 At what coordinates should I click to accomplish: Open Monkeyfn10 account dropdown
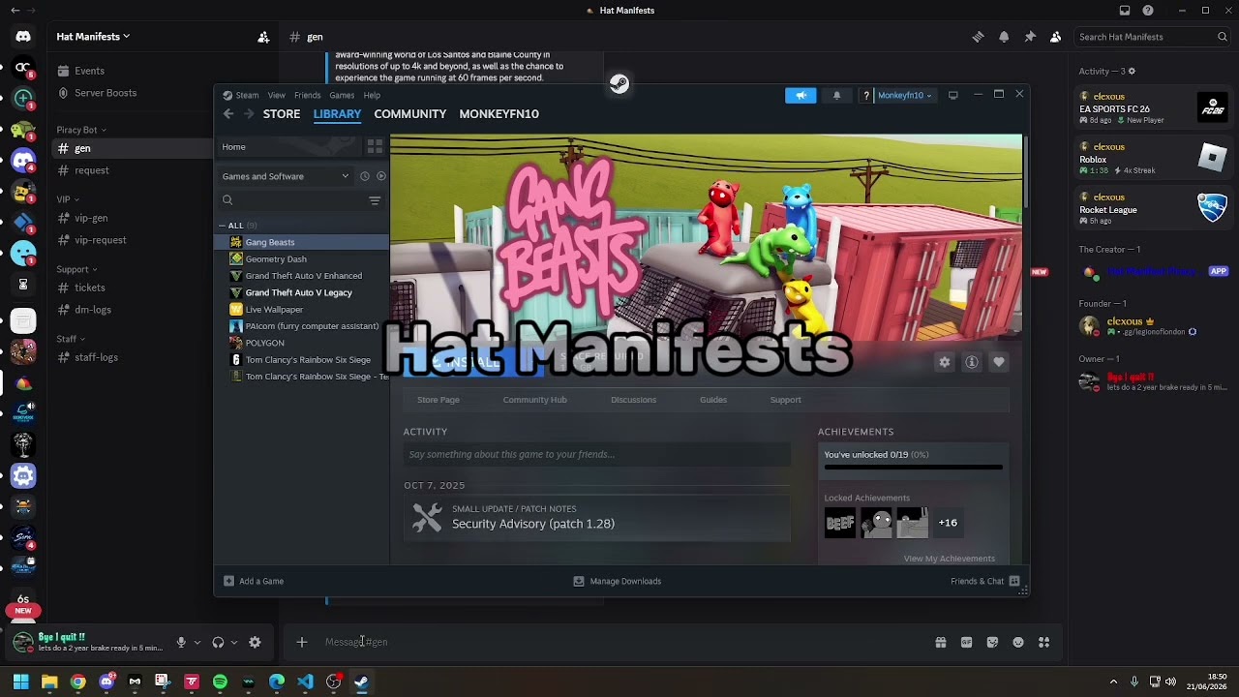click(x=904, y=95)
